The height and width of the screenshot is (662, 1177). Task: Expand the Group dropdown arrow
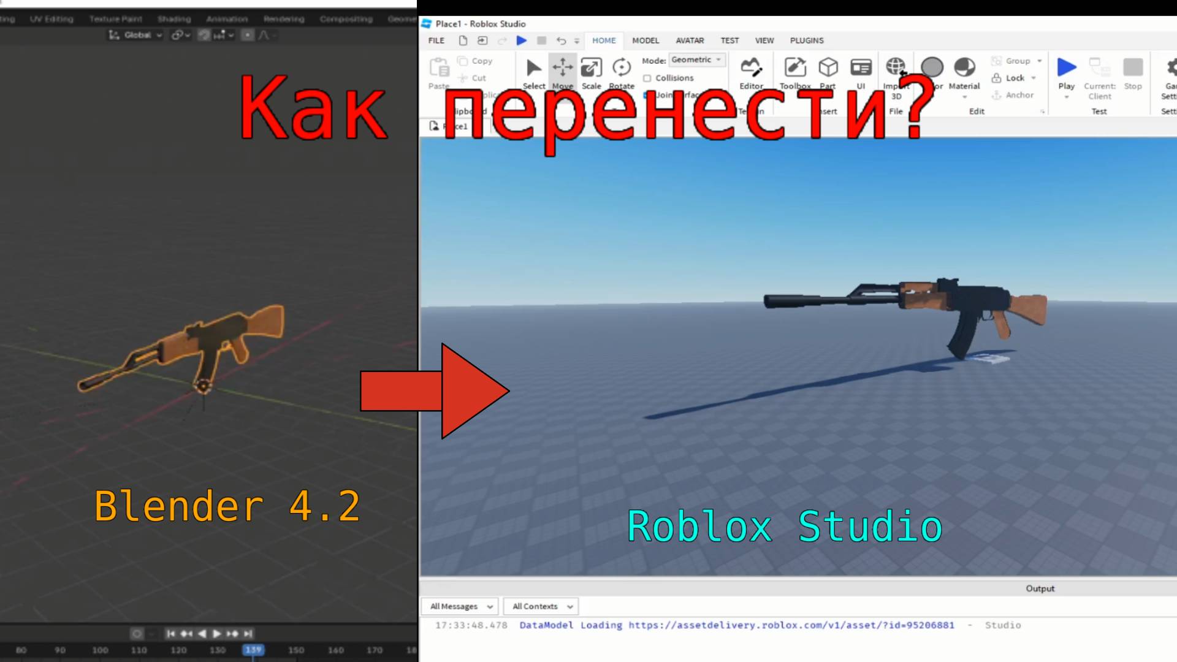[x=1039, y=61]
